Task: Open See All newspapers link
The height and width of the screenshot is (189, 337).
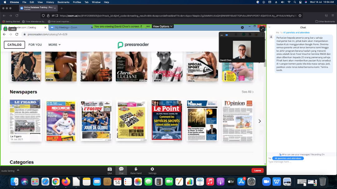Action: pos(247,92)
